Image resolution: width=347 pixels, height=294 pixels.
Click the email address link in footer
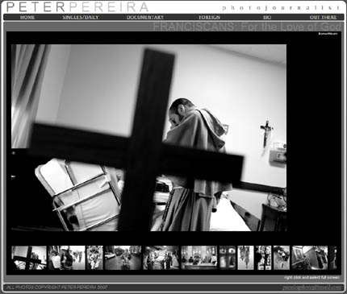tap(311, 288)
